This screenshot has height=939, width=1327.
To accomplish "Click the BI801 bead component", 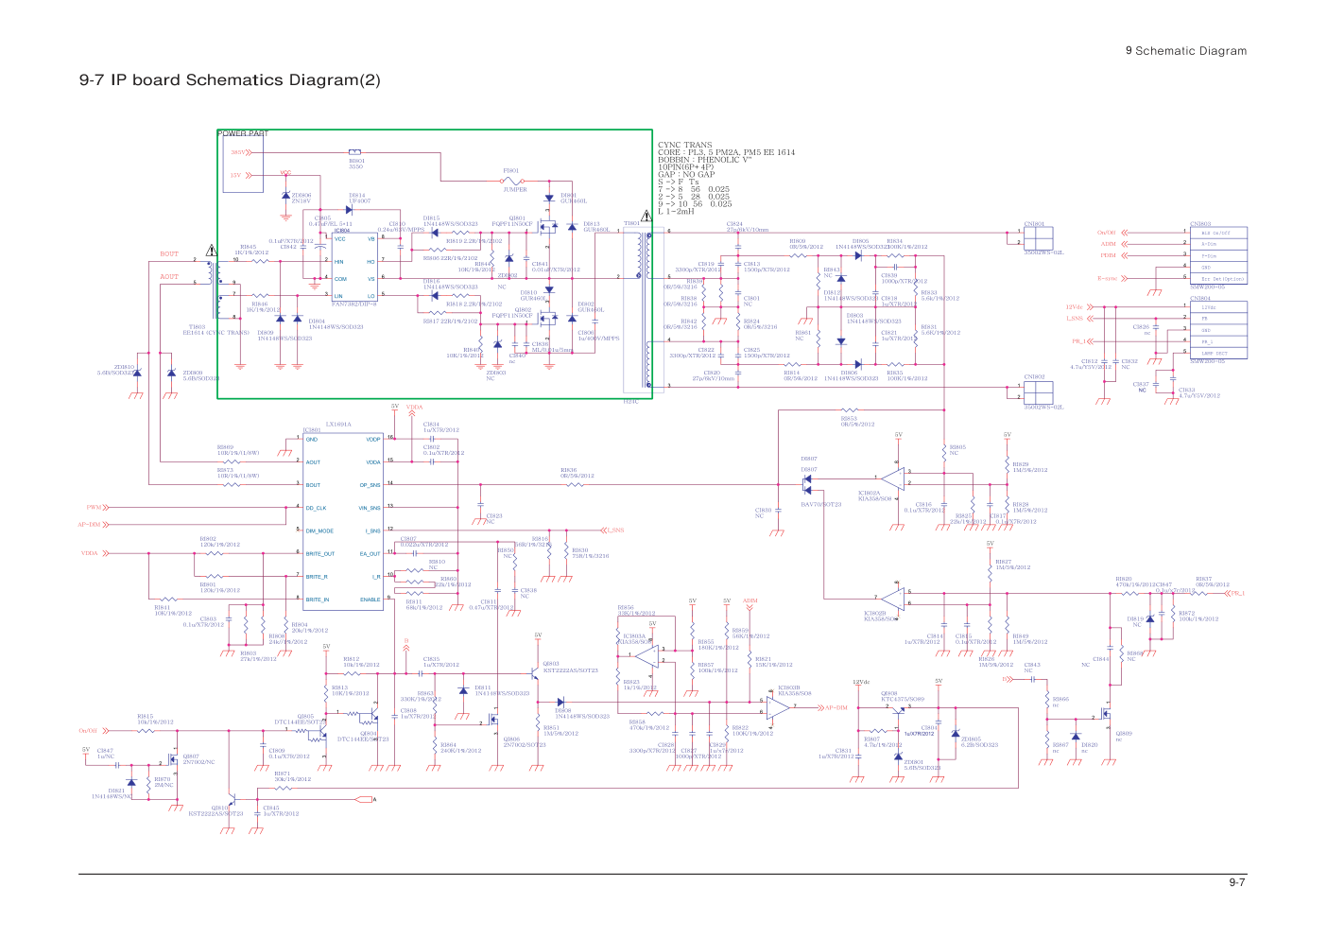I will [354, 152].
